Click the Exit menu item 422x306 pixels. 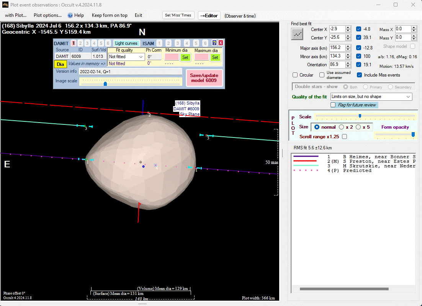[138, 15]
